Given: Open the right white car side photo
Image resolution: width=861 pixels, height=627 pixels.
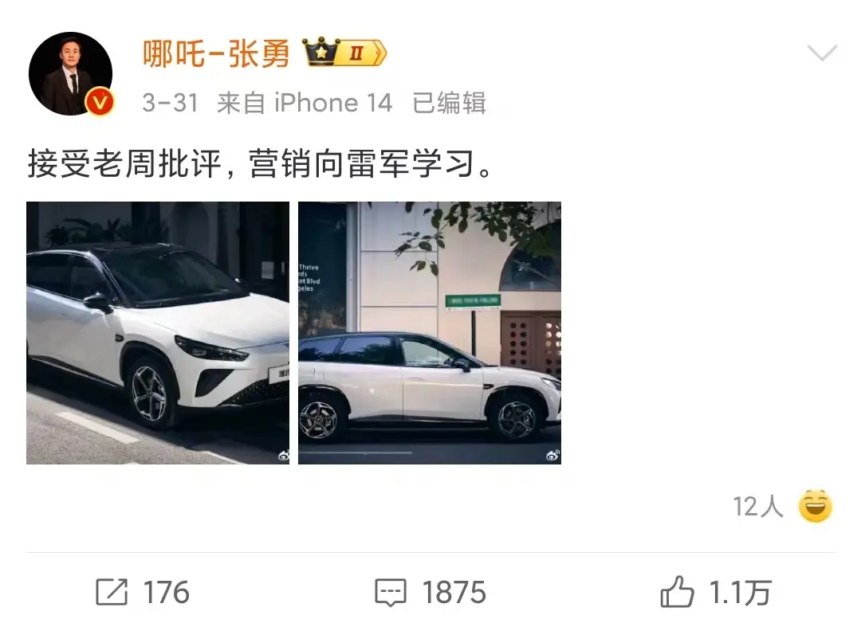Looking at the screenshot, I should [430, 333].
